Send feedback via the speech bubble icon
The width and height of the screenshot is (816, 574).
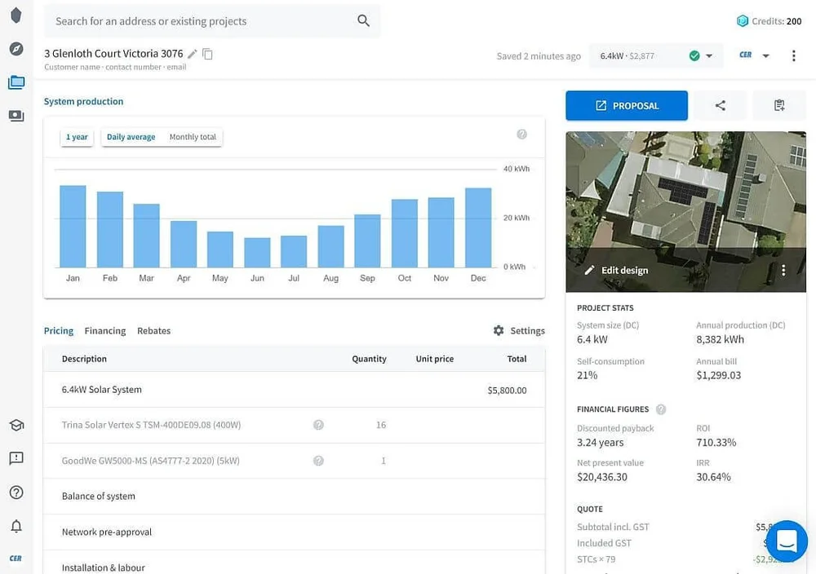click(16, 457)
